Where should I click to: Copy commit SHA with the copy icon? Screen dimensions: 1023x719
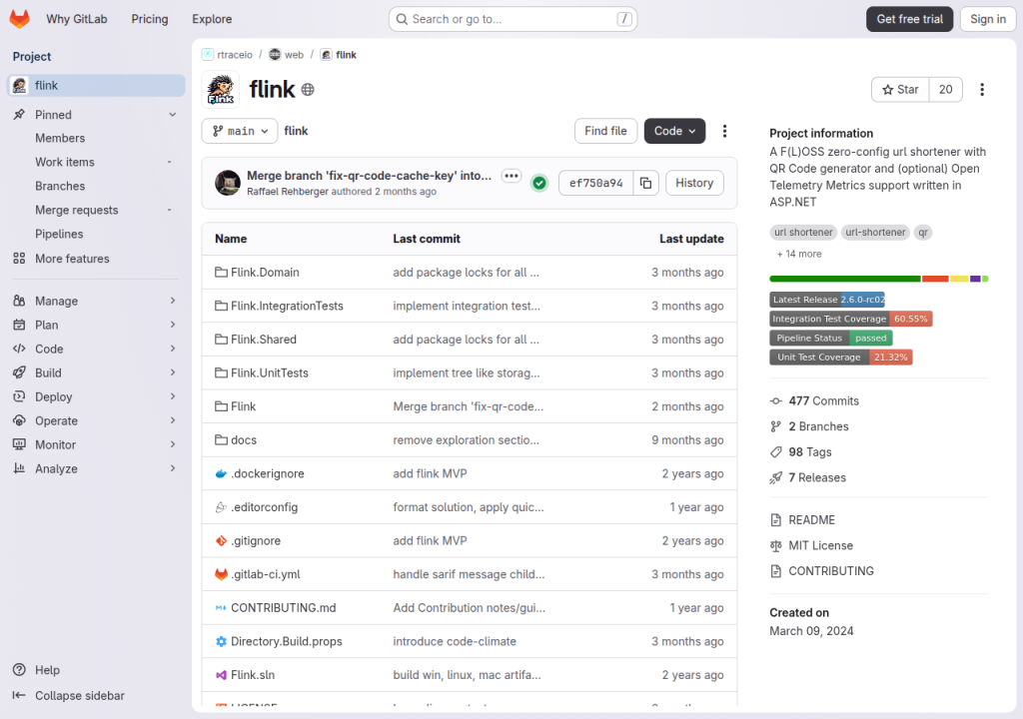click(645, 184)
